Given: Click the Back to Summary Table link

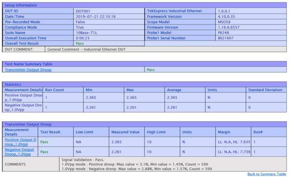Looking at the screenshot, I should coord(267,174).
